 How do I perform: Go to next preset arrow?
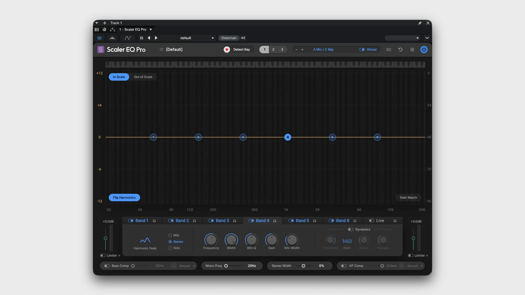pyautogui.click(x=156, y=38)
